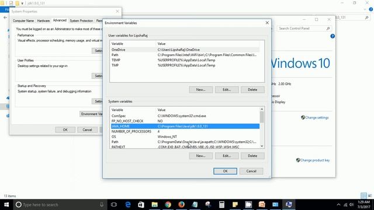The width and height of the screenshot is (374, 210).
Task: Switch File Explorer to details view
Action: (363, 196)
